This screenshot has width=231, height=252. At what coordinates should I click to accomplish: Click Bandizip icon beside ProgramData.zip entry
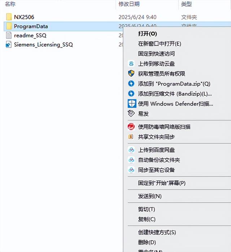pyautogui.click(x=131, y=83)
